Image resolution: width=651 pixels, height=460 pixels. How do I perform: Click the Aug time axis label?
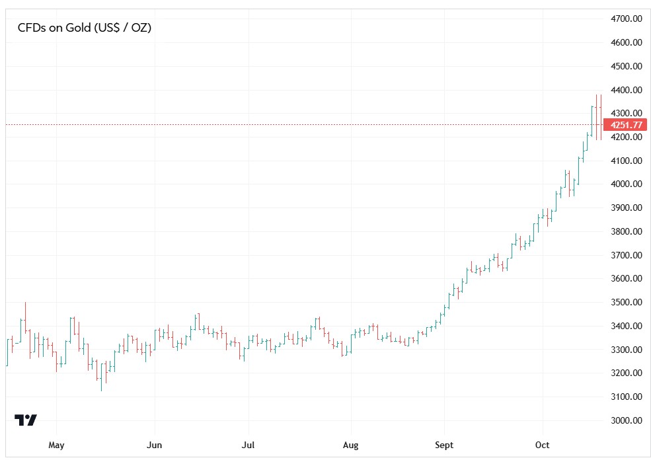[x=351, y=445]
